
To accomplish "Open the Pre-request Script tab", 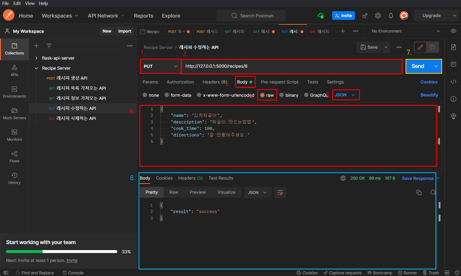I will pyautogui.click(x=280, y=82).
